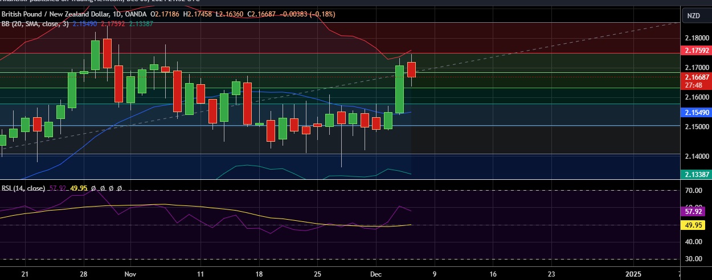Click the 16 date label on the time axis
The width and height of the screenshot is (712, 280).
[492, 274]
